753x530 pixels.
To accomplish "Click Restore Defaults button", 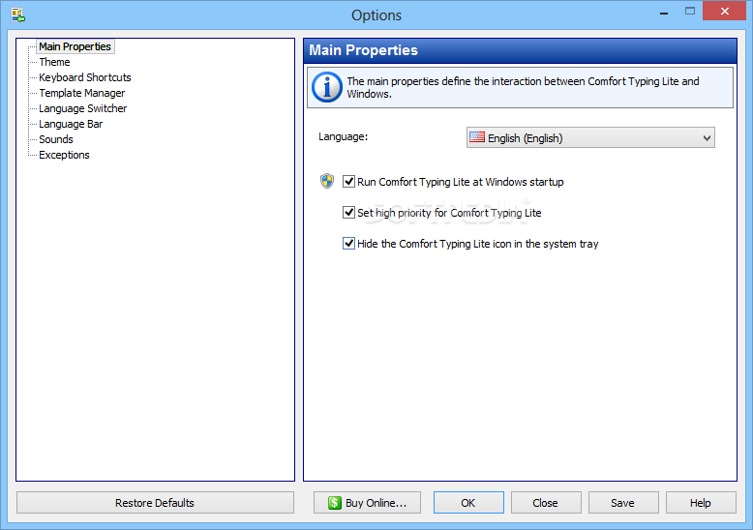I will coord(155,503).
